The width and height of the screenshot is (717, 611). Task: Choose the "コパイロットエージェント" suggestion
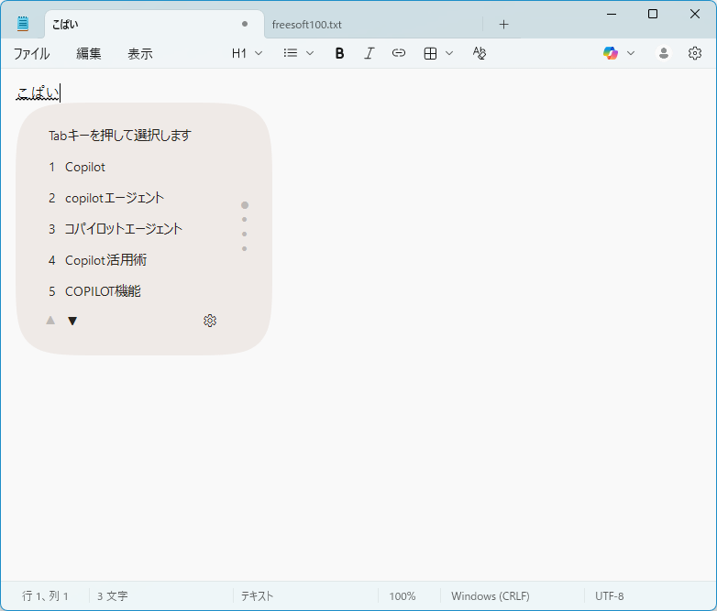pos(123,229)
